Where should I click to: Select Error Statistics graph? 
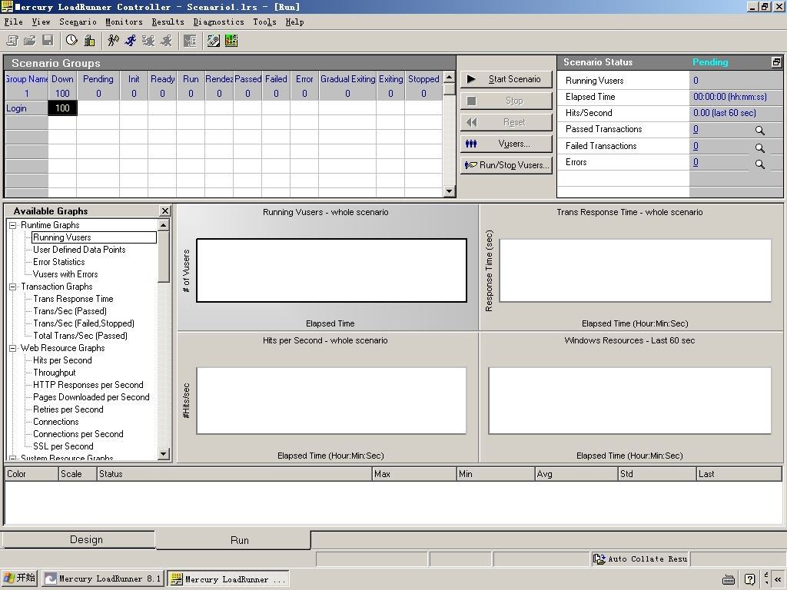pos(58,262)
